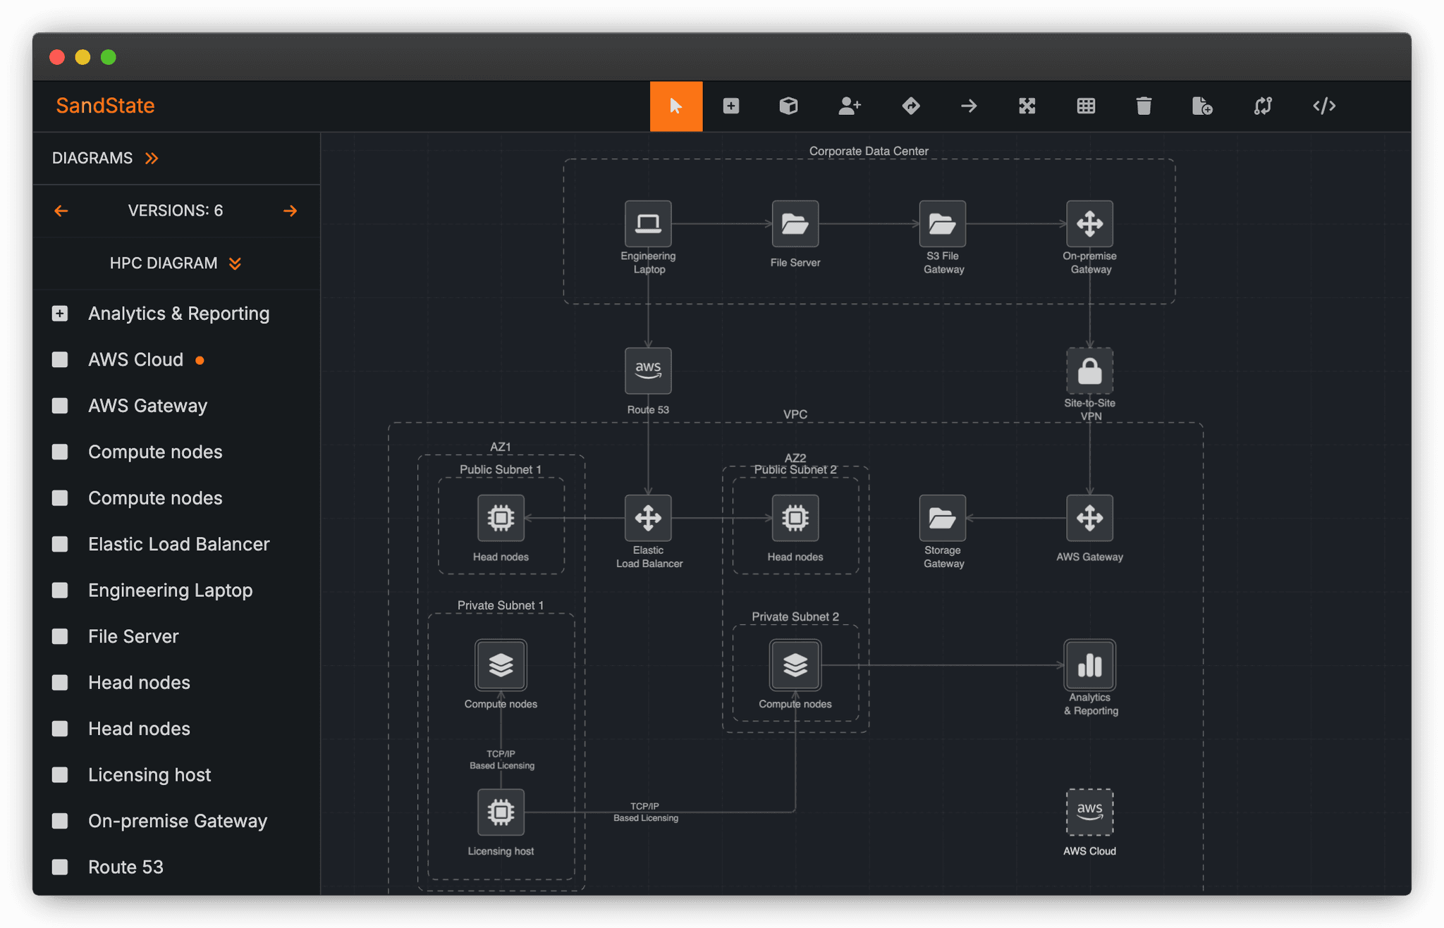
Task: Click the SandState logo text
Action: point(105,106)
